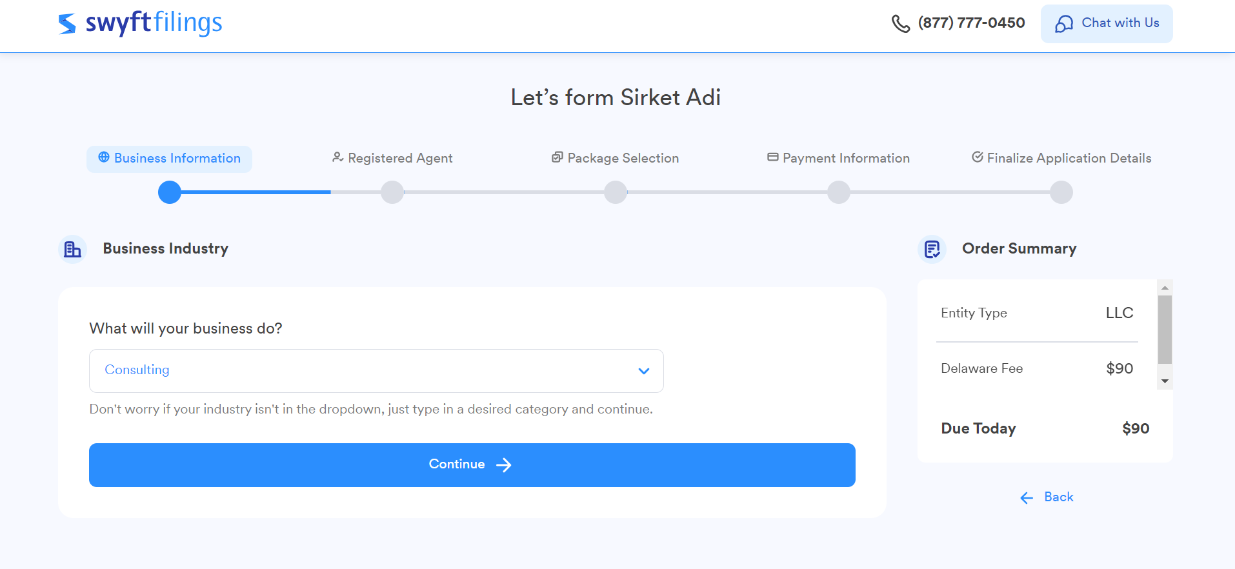Go to the Registered Agent step

click(x=392, y=158)
